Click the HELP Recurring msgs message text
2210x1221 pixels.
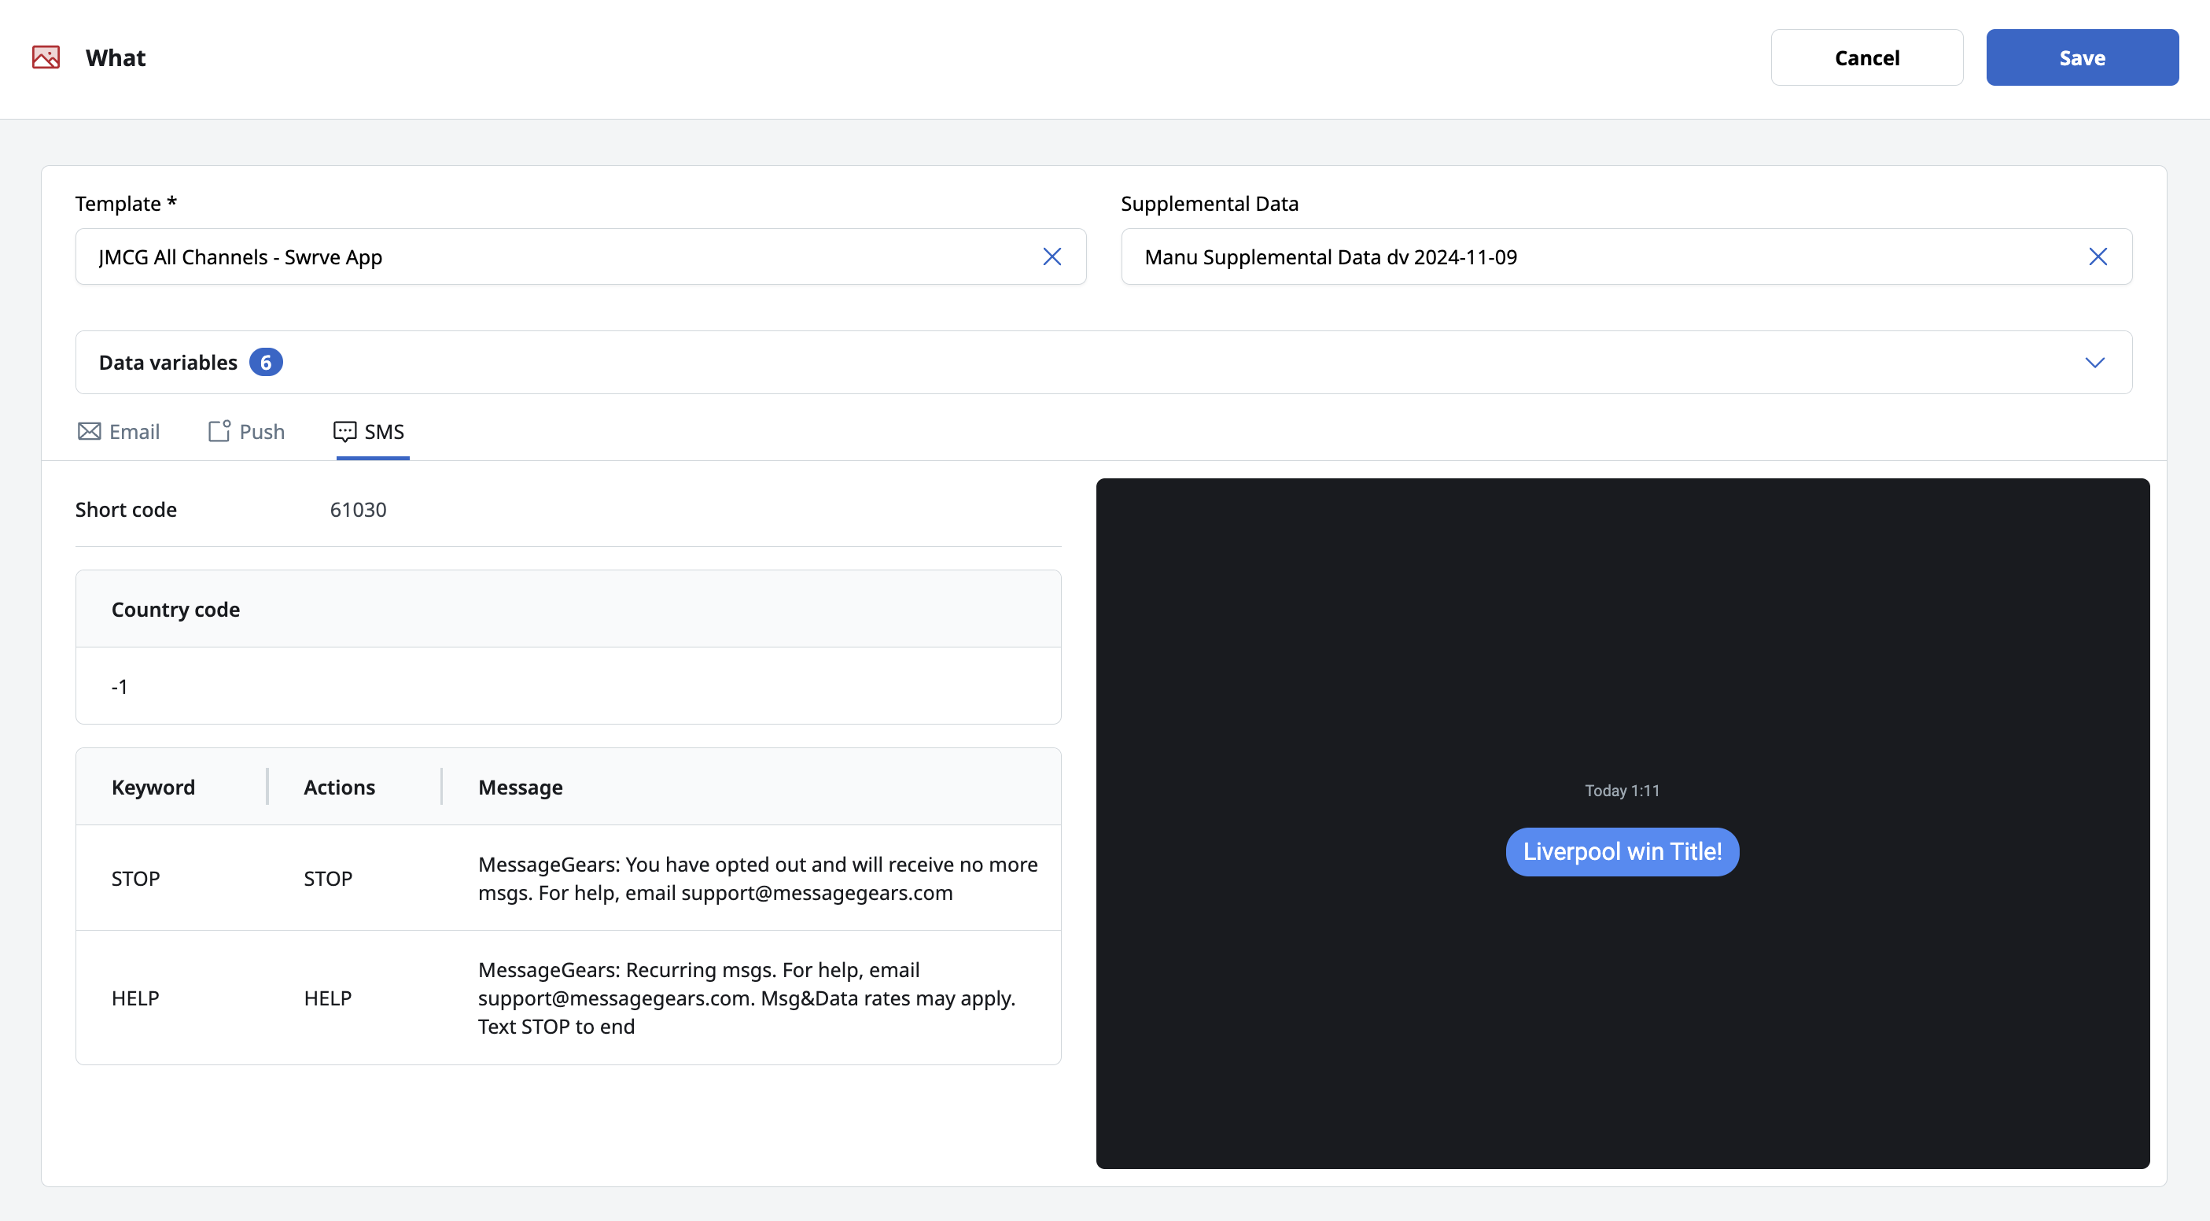point(746,998)
